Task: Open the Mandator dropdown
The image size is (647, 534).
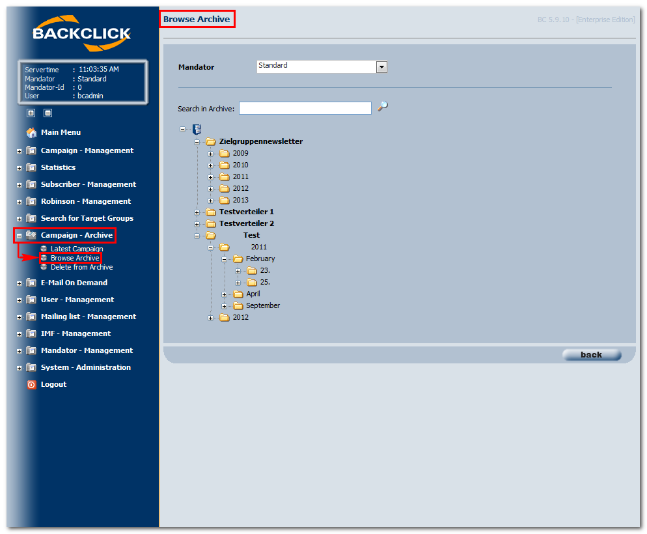Action: tap(381, 67)
